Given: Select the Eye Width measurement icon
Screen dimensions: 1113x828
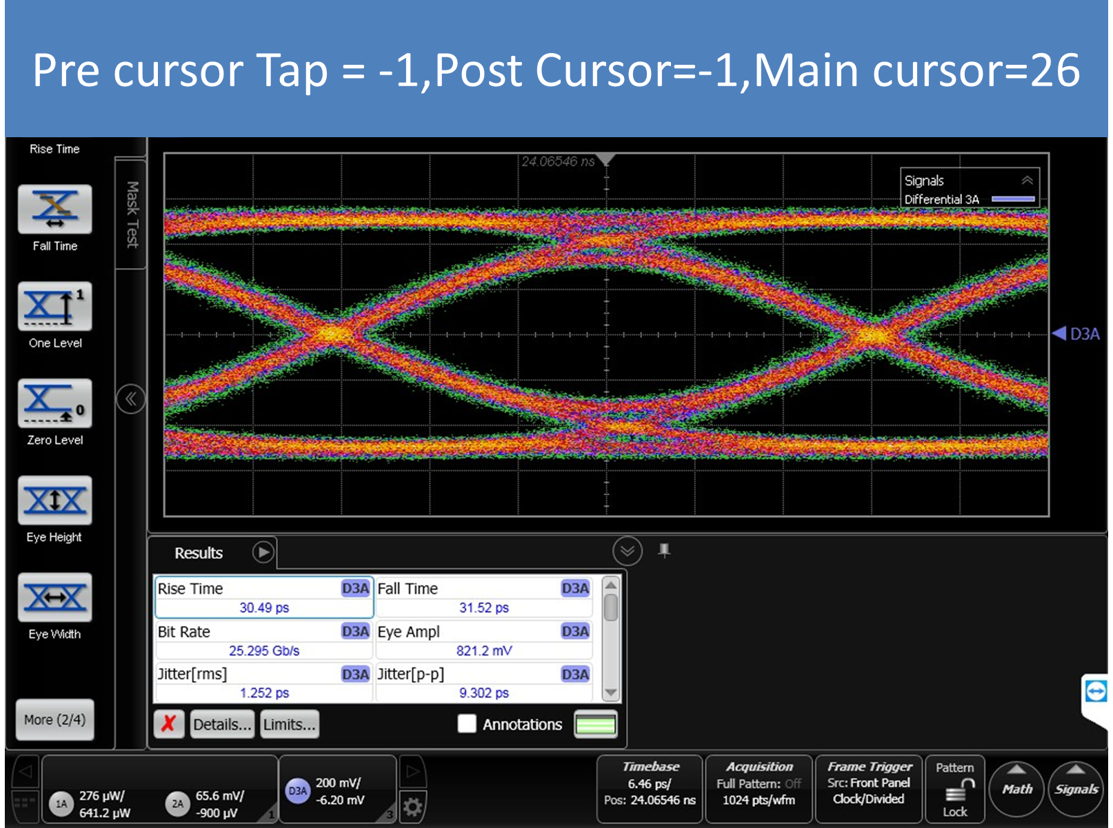Looking at the screenshot, I should click(x=54, y=598).
